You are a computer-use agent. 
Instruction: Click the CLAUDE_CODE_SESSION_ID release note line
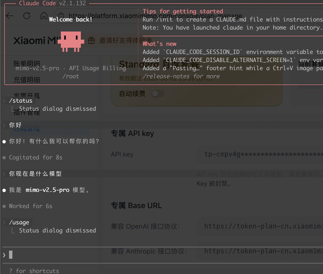[x=233, y=52]
